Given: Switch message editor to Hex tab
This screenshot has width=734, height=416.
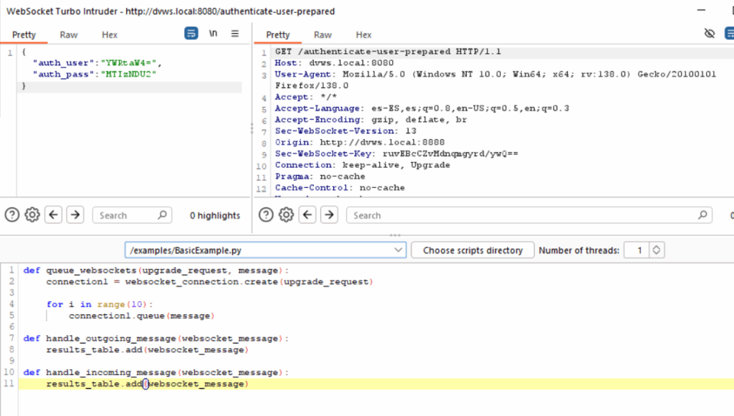Looking at the screenshot, I should click(x=110, y=34).
